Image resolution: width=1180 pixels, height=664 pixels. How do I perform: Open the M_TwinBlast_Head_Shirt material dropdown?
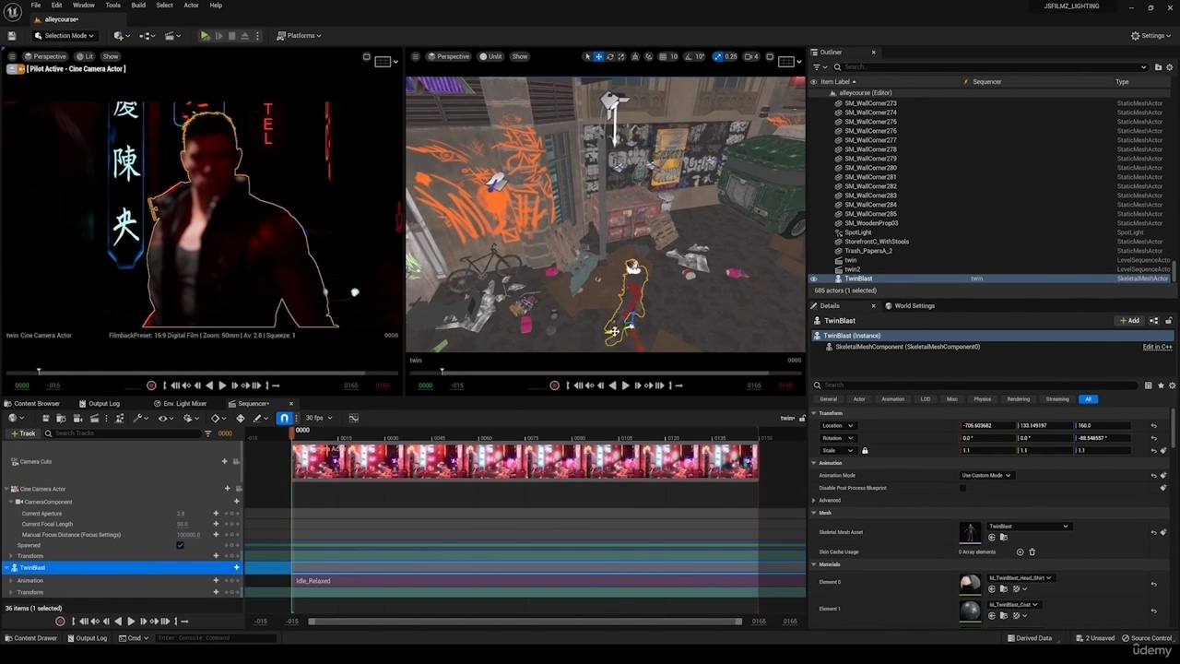point(1021,578)
